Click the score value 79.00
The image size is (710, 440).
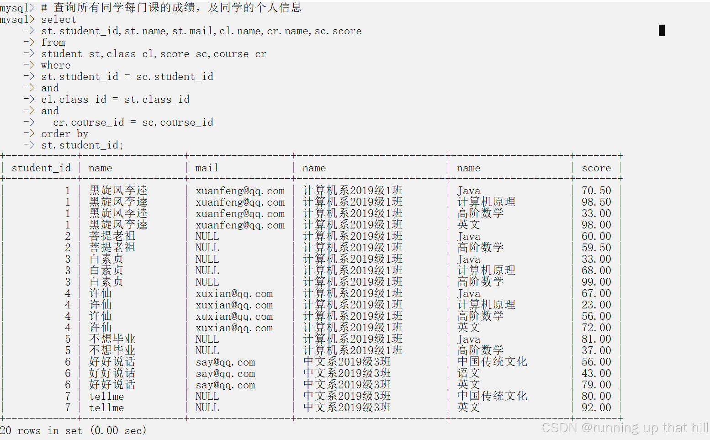pyautogui.click(x=596, y=385)
